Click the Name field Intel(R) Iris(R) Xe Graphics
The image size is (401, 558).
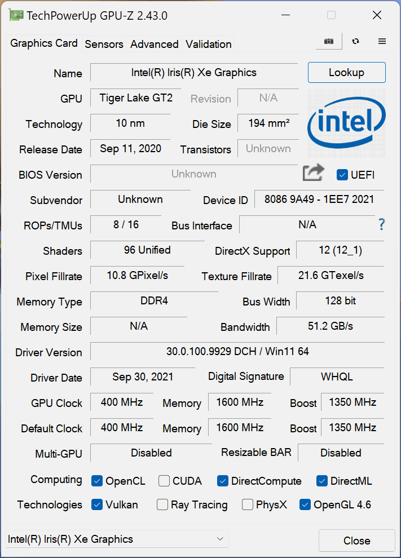click(x=194, y=73)
